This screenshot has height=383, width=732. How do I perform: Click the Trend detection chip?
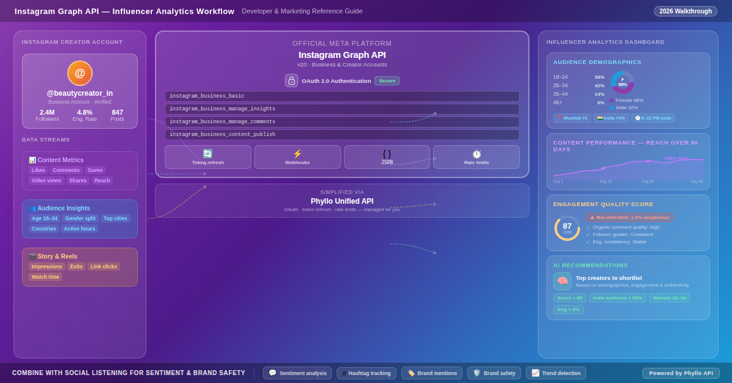(556, 373)
